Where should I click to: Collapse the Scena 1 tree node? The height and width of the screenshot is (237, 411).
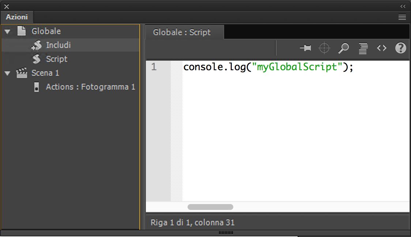coord(7,74)
